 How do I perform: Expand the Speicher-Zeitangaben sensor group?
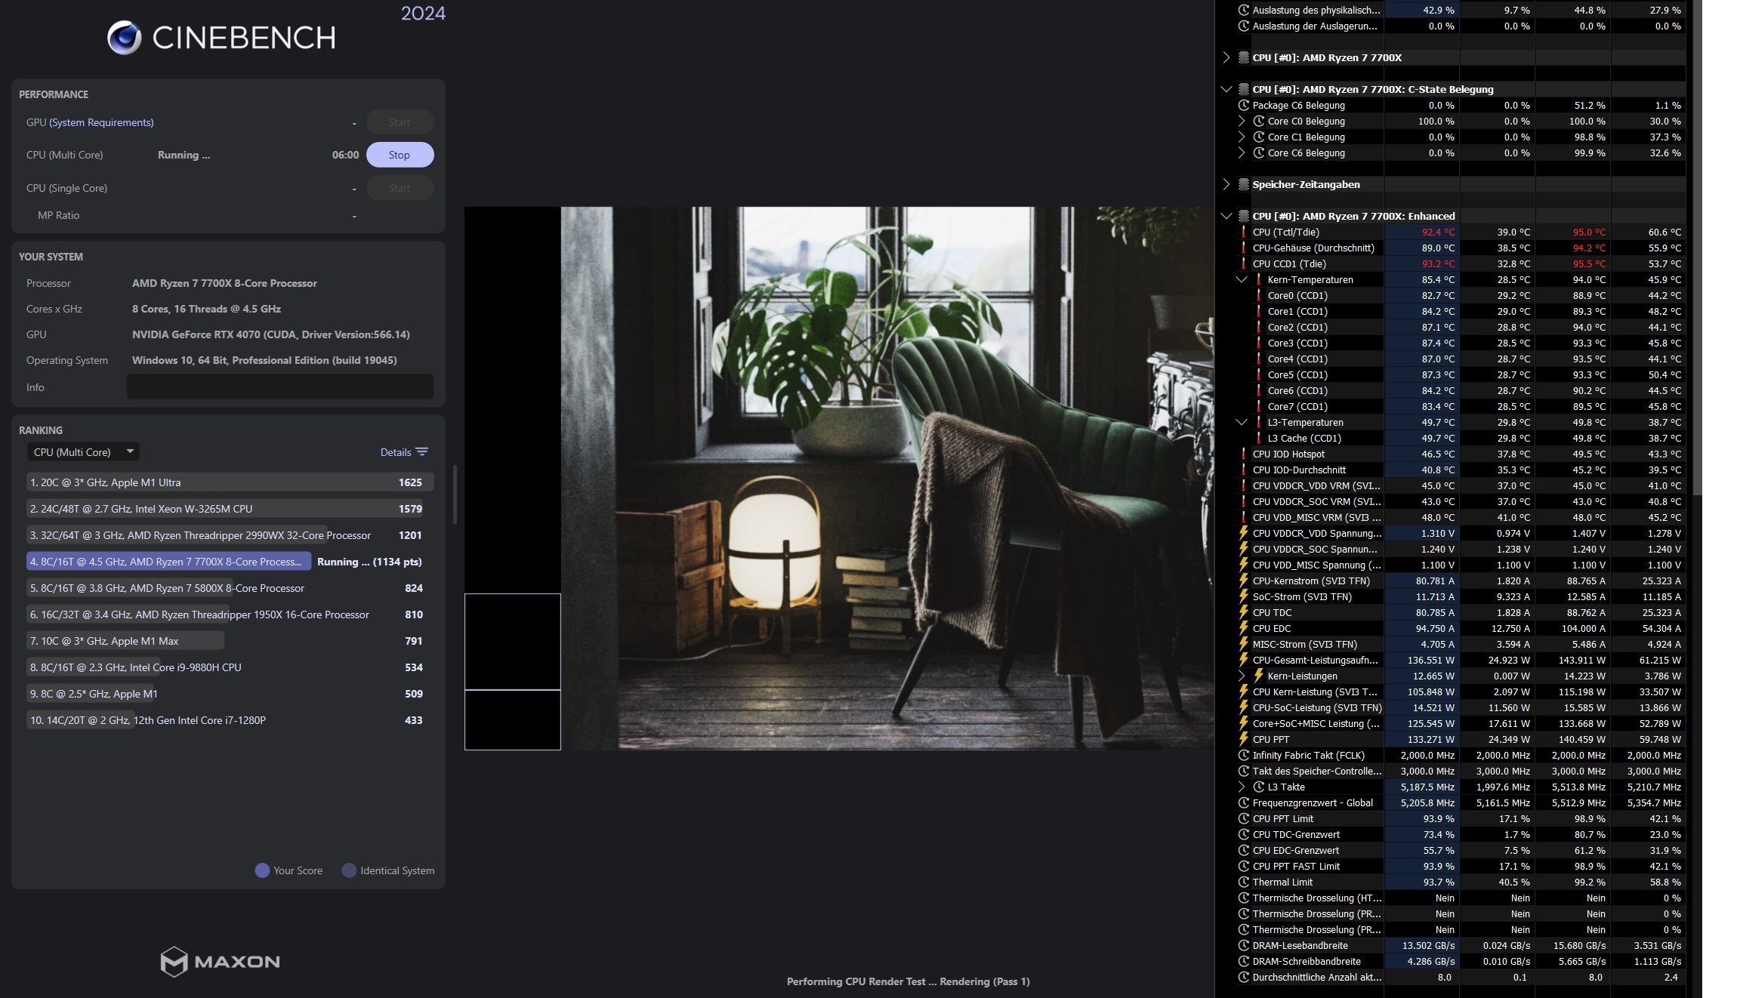point(1226,185)
